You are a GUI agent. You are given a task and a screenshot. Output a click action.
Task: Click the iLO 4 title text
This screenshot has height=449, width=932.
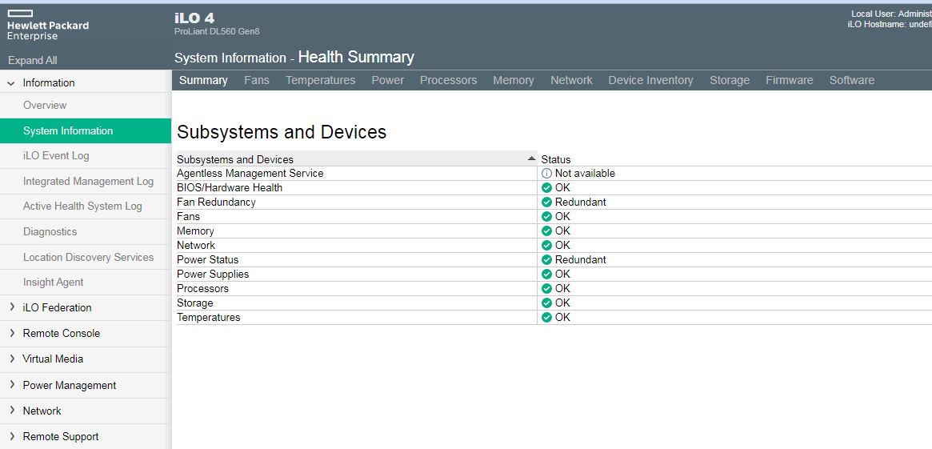point(194,19)
